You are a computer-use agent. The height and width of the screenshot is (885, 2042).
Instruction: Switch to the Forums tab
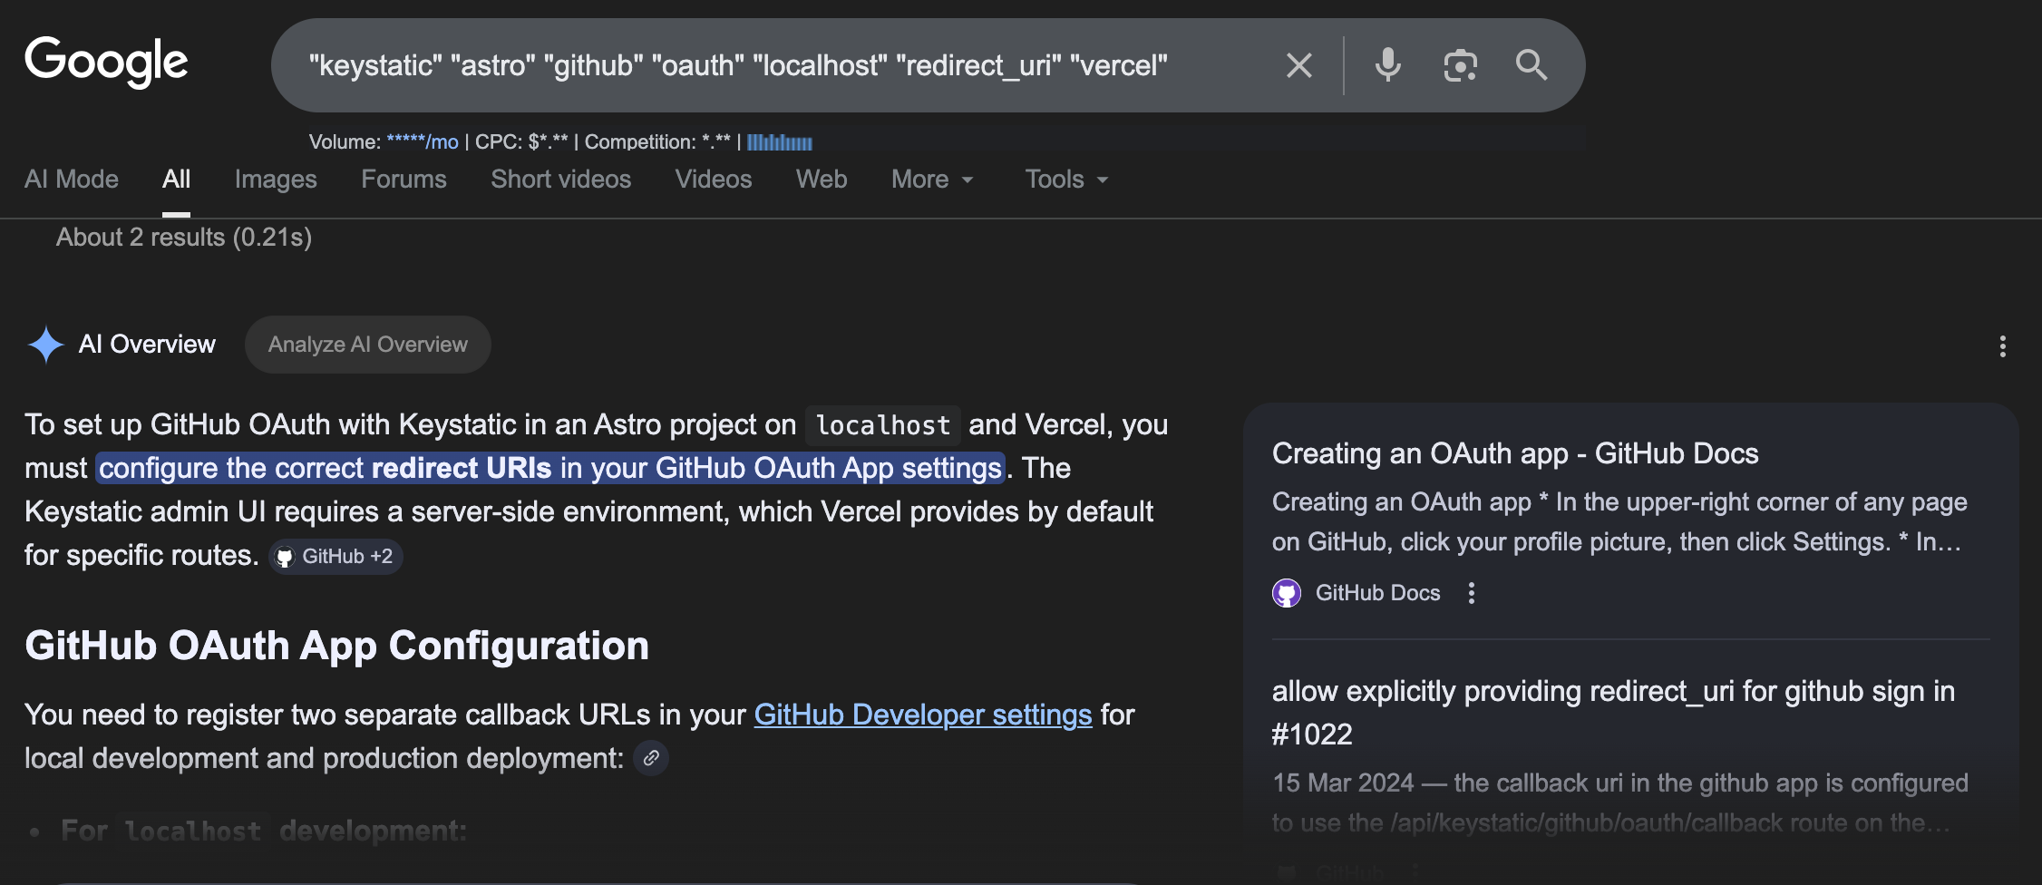coord(404,180)
